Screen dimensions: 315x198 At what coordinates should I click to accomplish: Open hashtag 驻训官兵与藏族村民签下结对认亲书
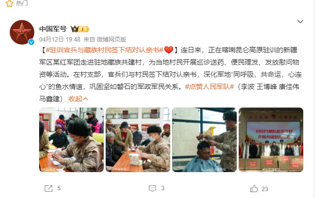[104, 50]
